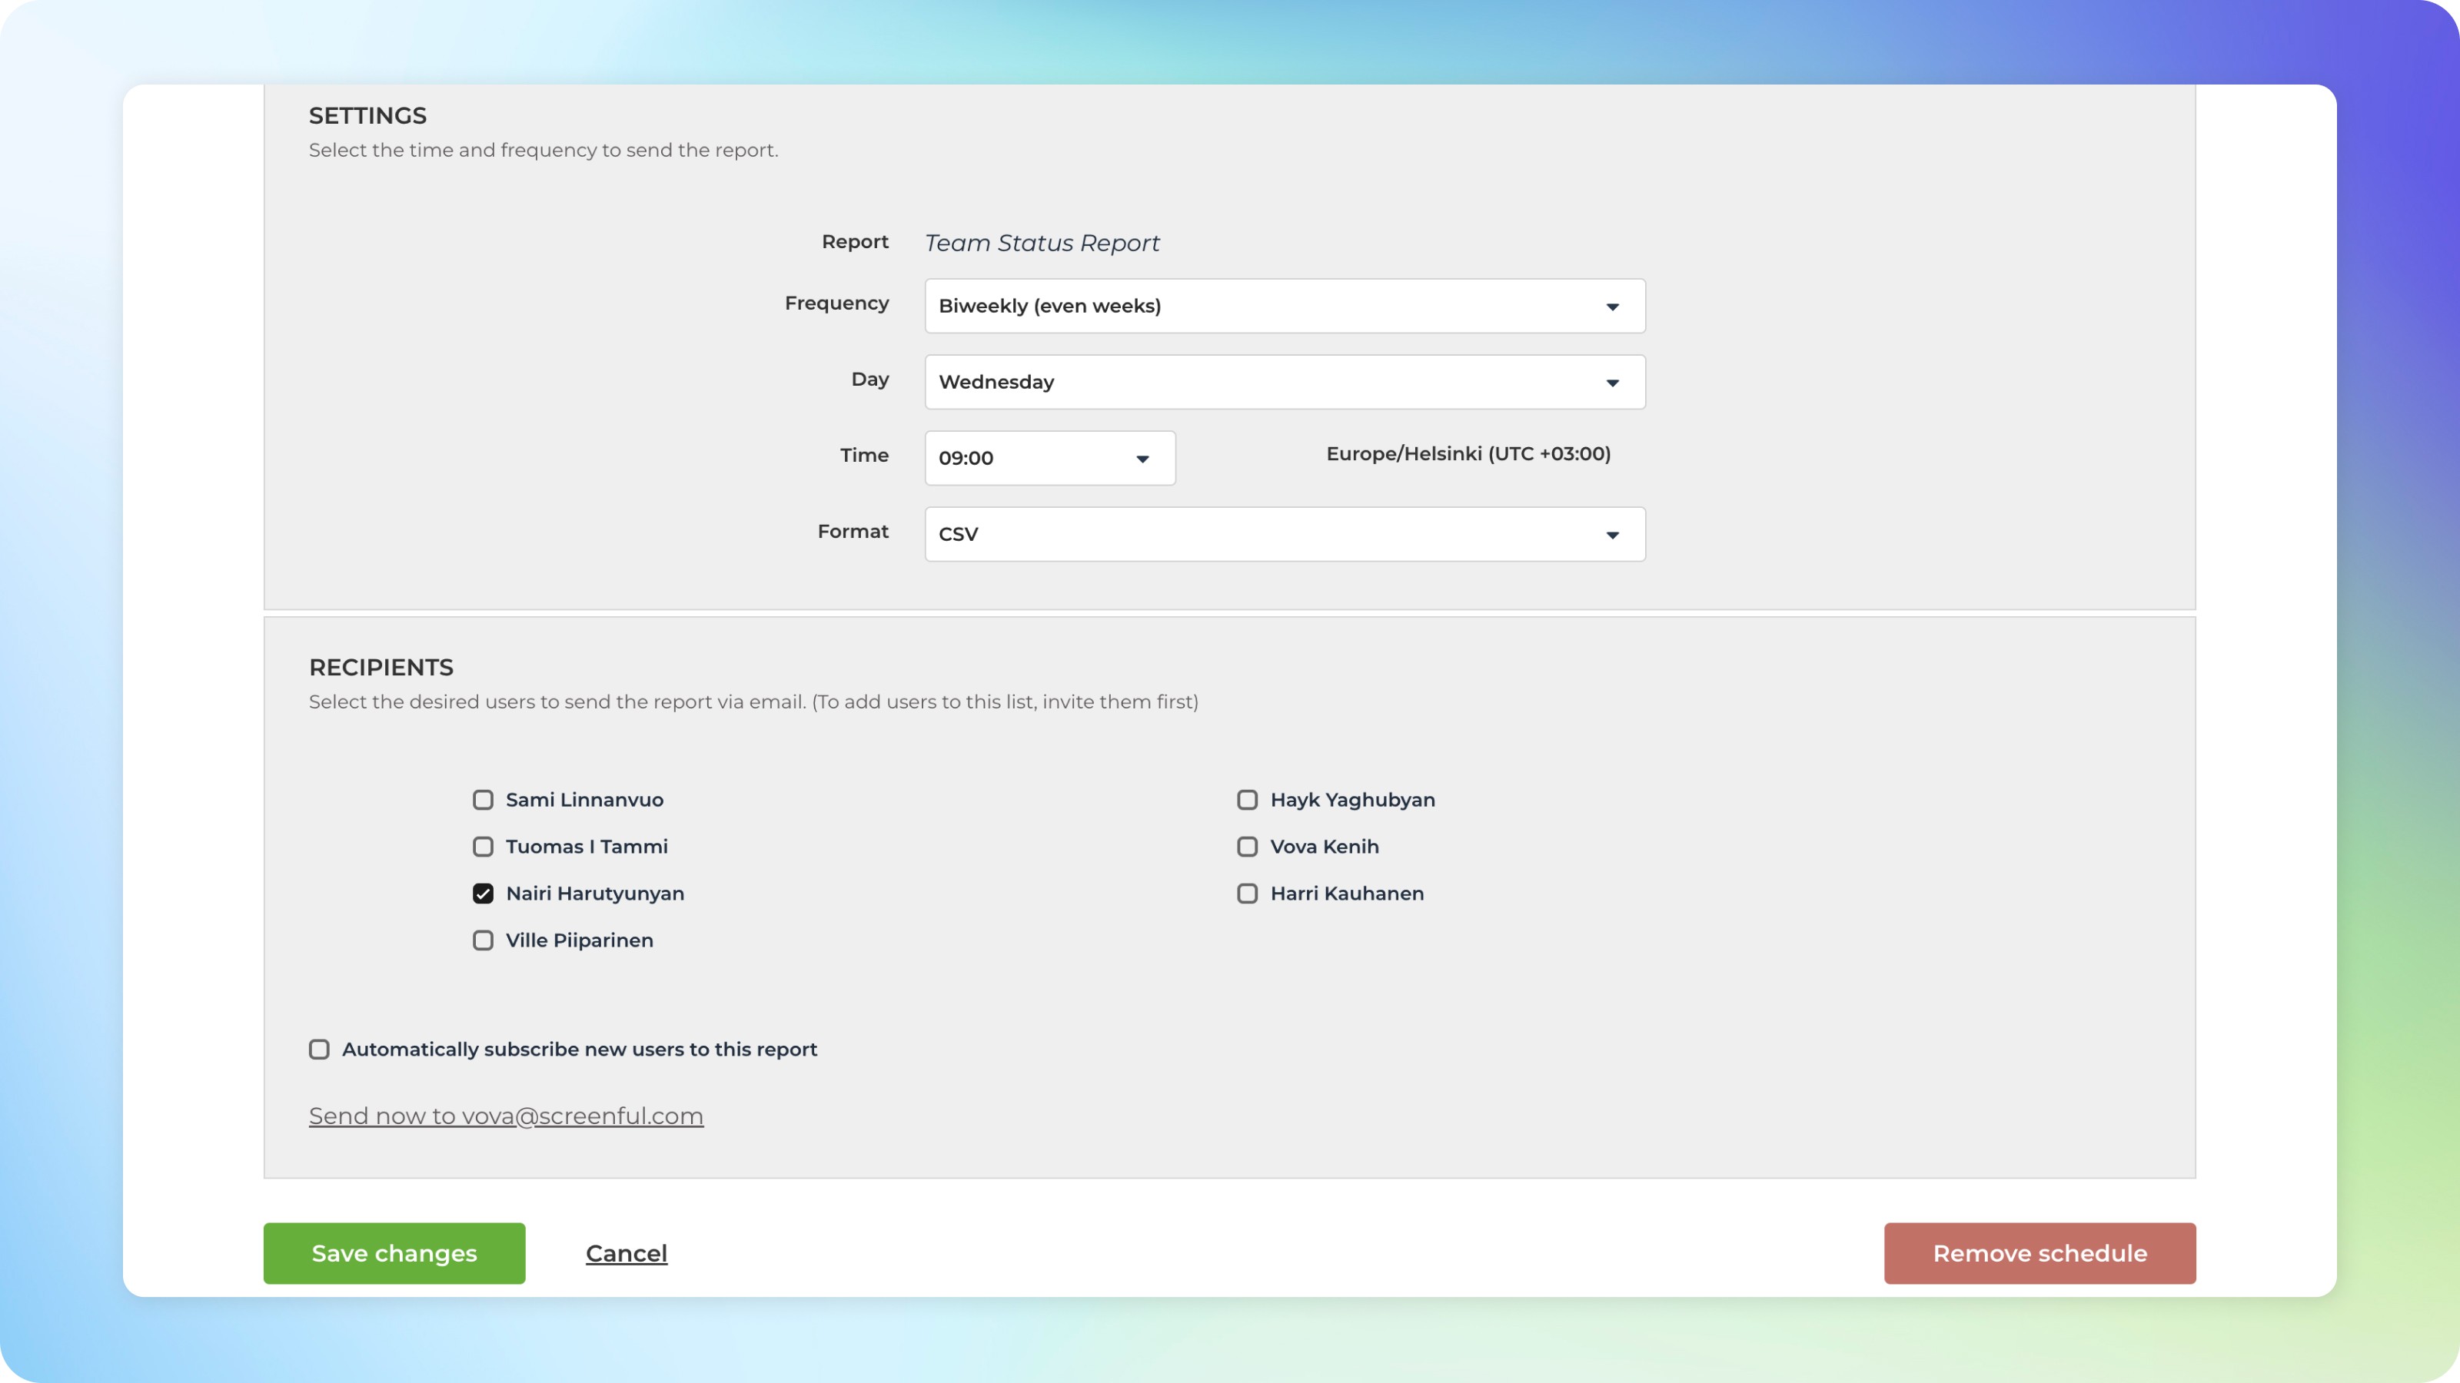Click the Format dropdown arrow icon

(1612, 535)
